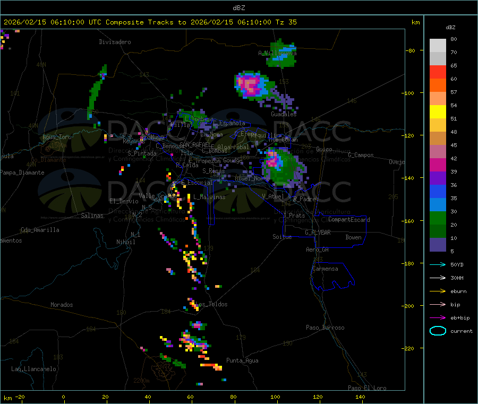Click the bip pink arrow legend icon
The image size is (478, 404).
[438, 304]
